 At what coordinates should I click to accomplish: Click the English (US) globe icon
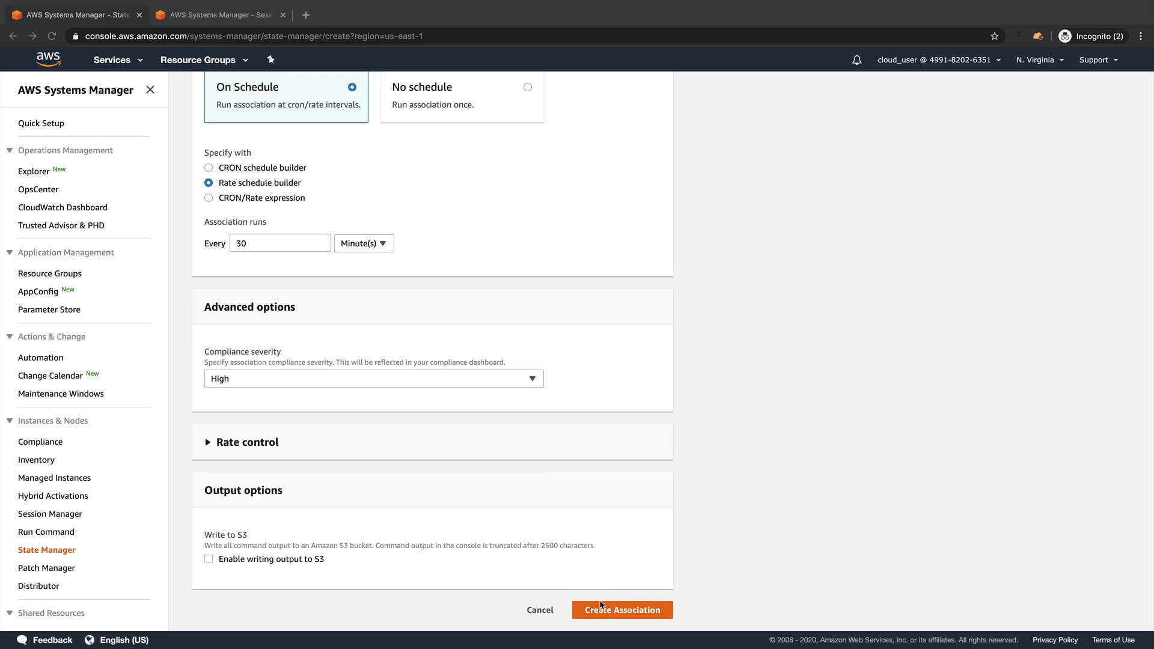pyautogui.click(x=90, y=640)
